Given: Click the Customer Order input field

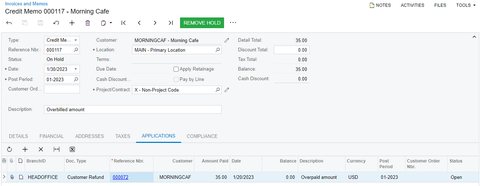Looking at the screenshot, I should coord(62,89).
